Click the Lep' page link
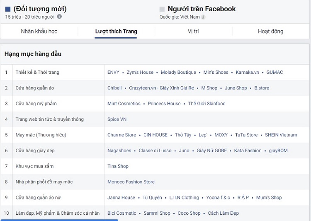Screen dimensions: 311x221 tap(203, 135)
